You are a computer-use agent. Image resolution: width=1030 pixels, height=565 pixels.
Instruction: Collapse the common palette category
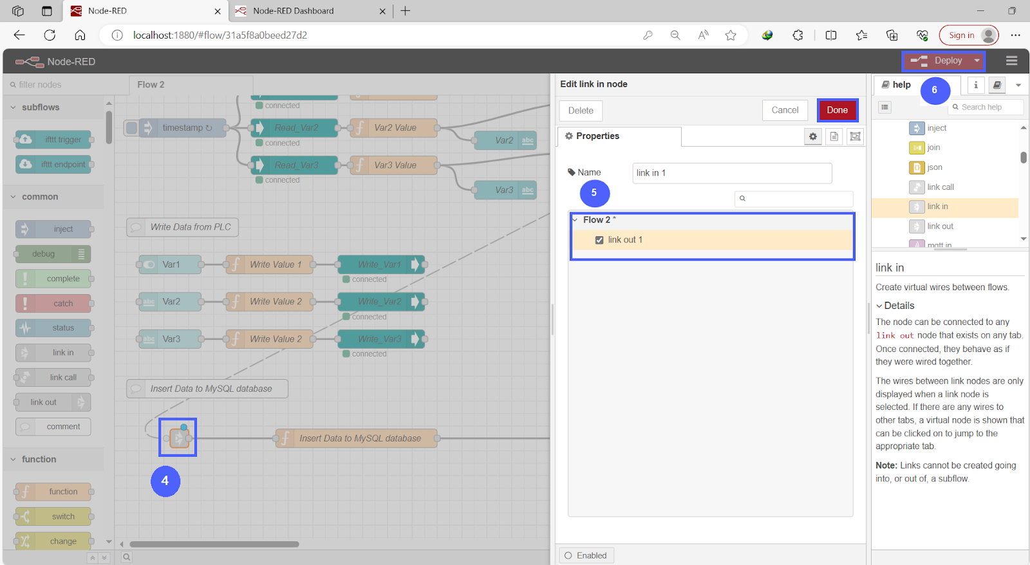tap(54, 197)
